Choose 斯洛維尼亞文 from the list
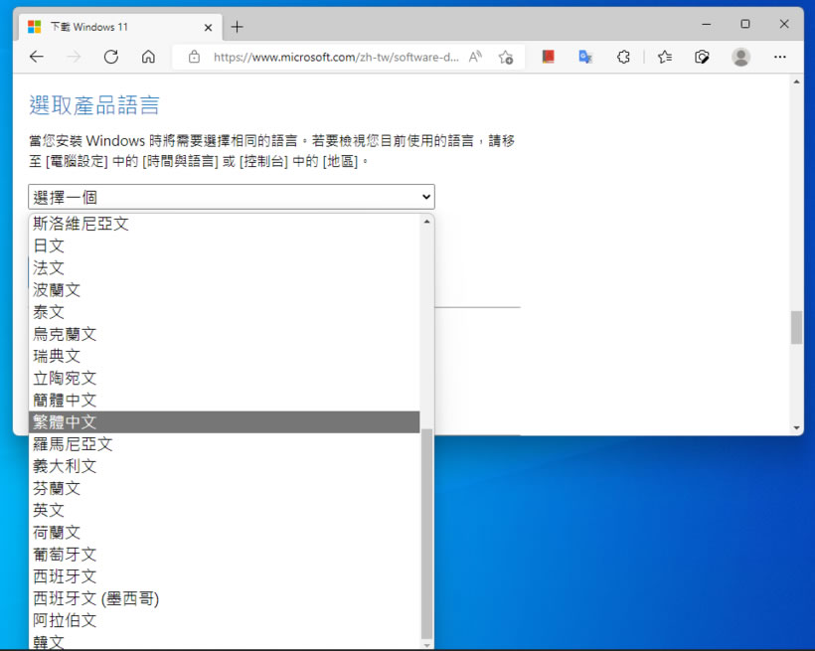The height and width of the screenshot is (651, 815). coord(224,224)
